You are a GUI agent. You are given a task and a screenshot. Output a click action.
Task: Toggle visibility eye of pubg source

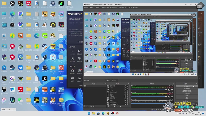pyautogui.click(x=125, y=90)
